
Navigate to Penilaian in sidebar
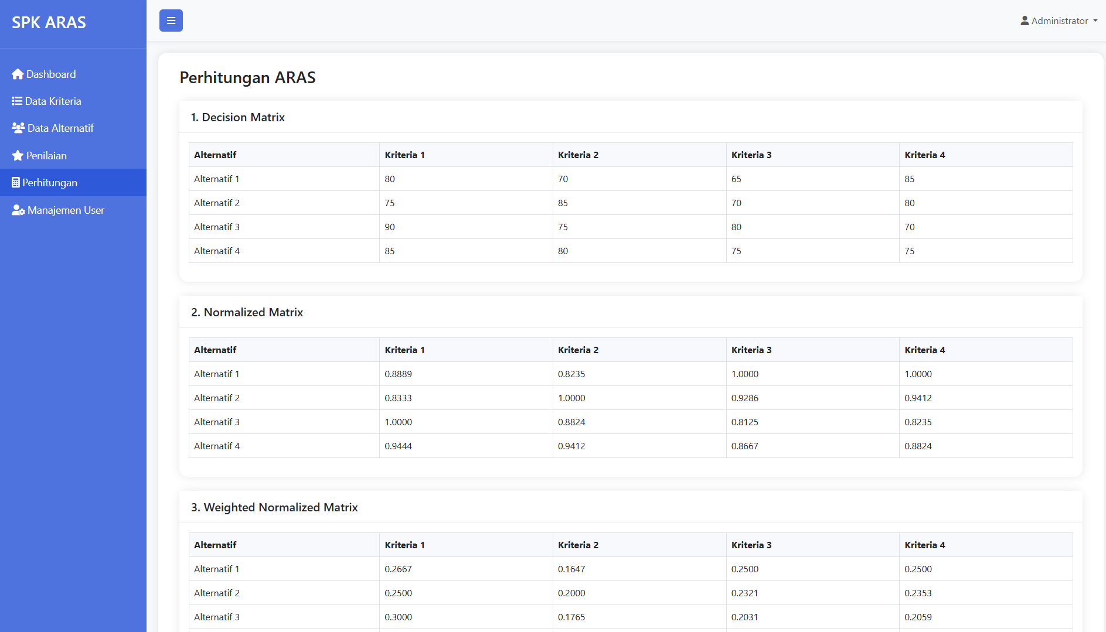click(73, 156)
